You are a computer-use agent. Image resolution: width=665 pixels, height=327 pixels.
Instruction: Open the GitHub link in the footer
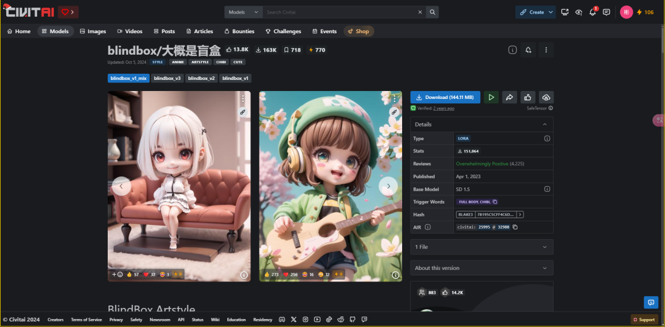(x=352, y=320)
